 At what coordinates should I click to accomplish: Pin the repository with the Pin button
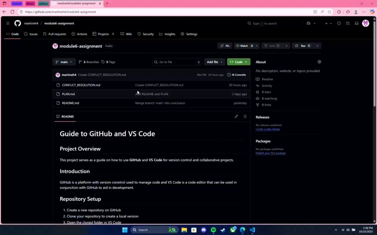coord(225,46)
